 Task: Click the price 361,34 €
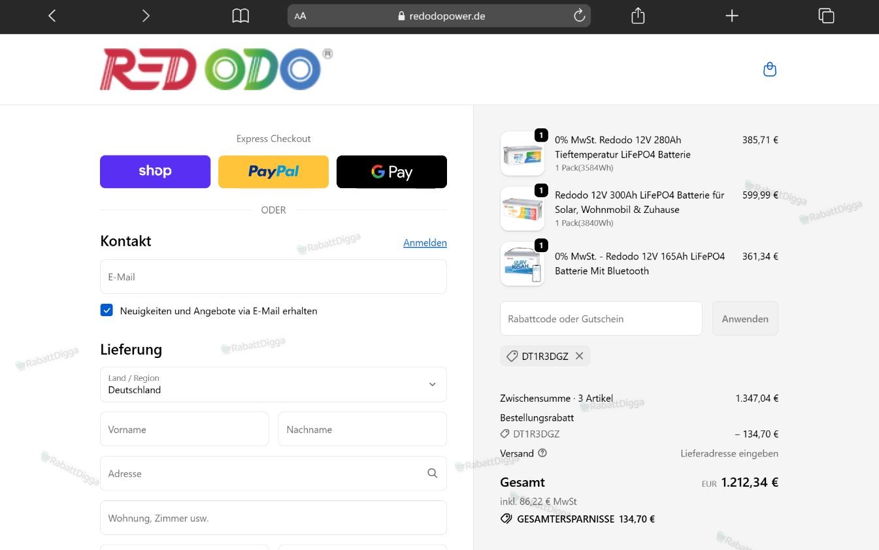(760, 257)
